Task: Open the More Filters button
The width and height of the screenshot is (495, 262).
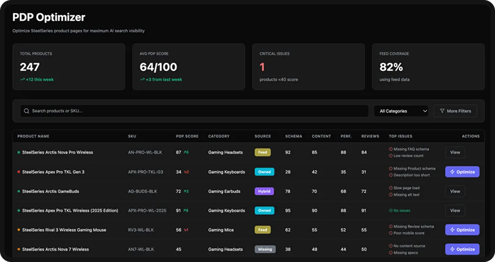Action: tap(455, 111)
